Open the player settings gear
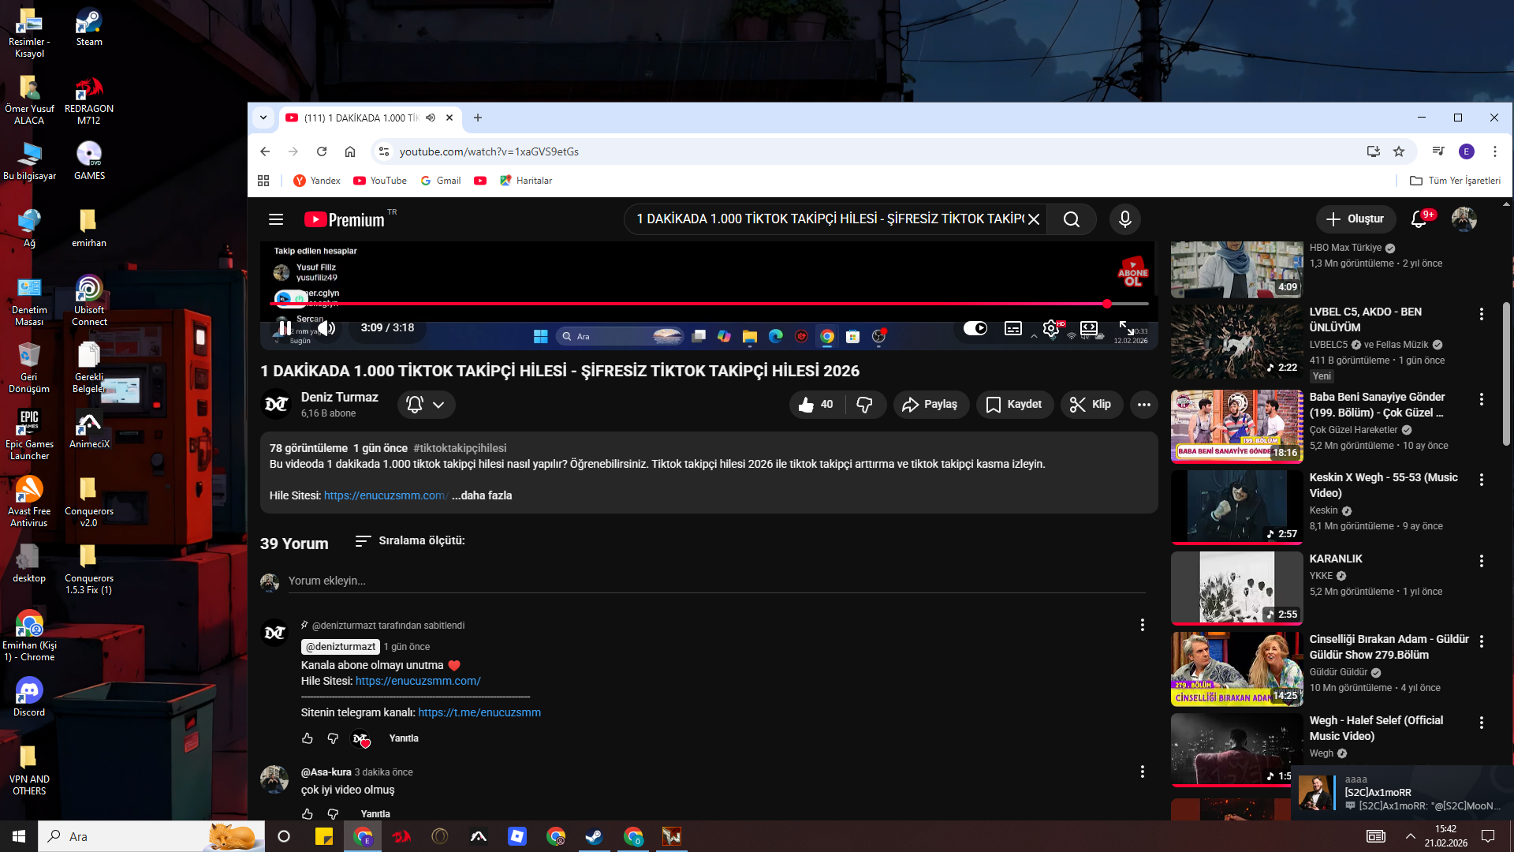This screenshot has width=1514, height=852. (x=1050, y=328)
